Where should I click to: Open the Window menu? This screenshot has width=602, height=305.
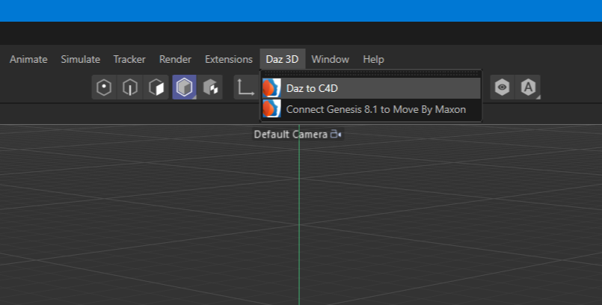330,59
